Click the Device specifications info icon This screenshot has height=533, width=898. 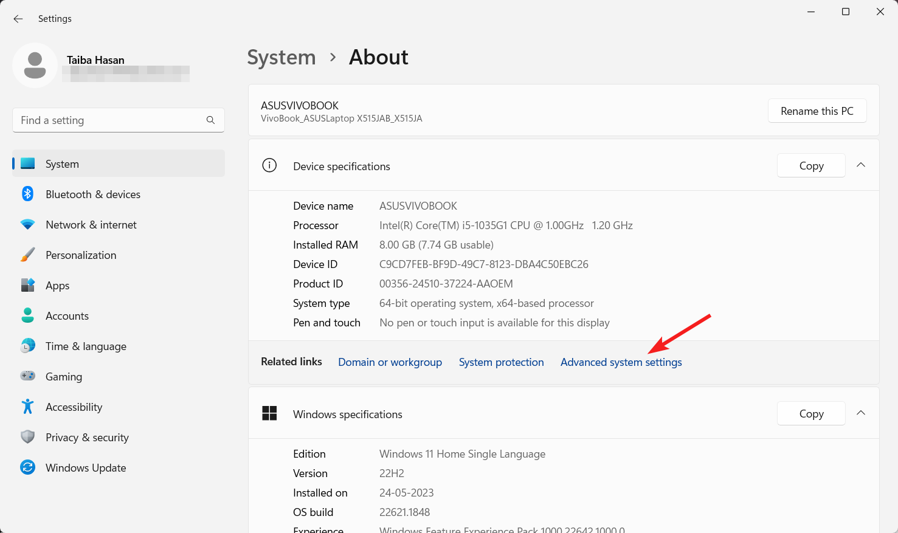pyautogui.click(x=269, y=165)
